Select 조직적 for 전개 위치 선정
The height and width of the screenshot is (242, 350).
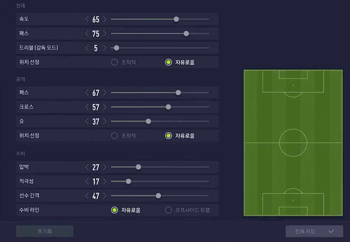(x=115, y=62)
